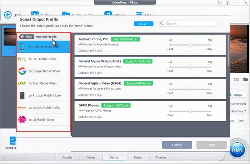Adjust quality slider for General Fujitsu Video
Viewport: 250px width, 164px height.
pyautogui.click(x=190, y=89)
